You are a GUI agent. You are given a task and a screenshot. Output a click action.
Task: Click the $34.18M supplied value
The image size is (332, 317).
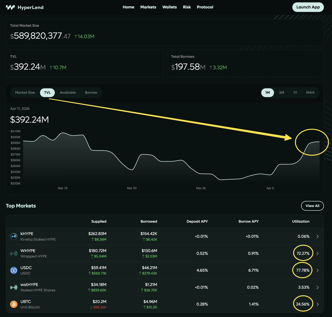click(99, 285)
